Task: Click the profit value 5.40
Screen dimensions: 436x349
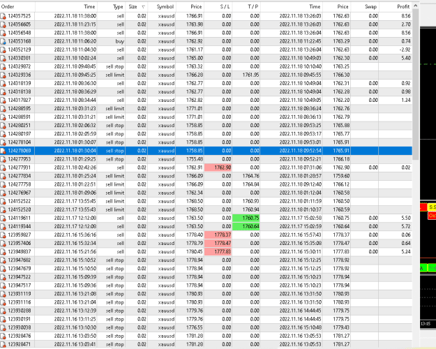Action: 406,58
